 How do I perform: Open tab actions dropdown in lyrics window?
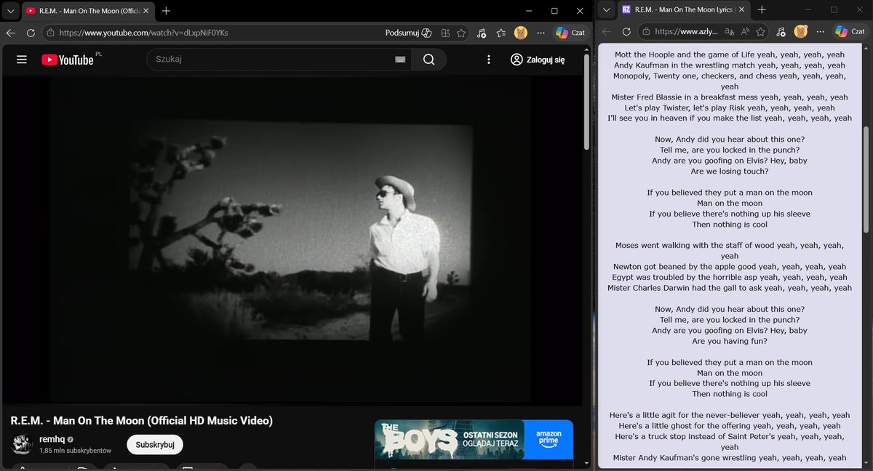pyautogui.click(x=606, y=10)
